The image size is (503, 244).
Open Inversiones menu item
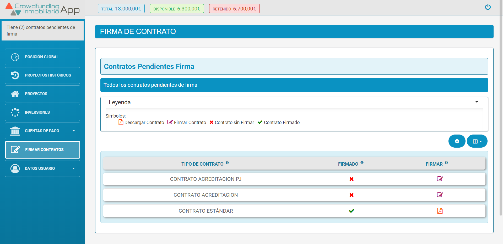pyautogui.click(x=42, y=112)
